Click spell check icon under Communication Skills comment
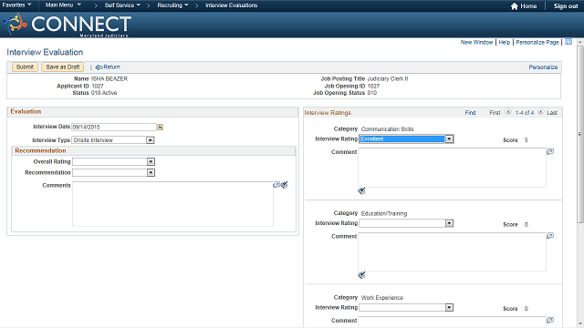The height and width of the screenshot is (328, 584). [x=361, y=190]
